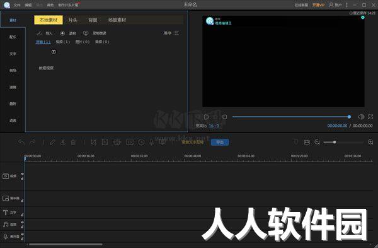Click the speech-to-text screen icon

pos(163,142)
